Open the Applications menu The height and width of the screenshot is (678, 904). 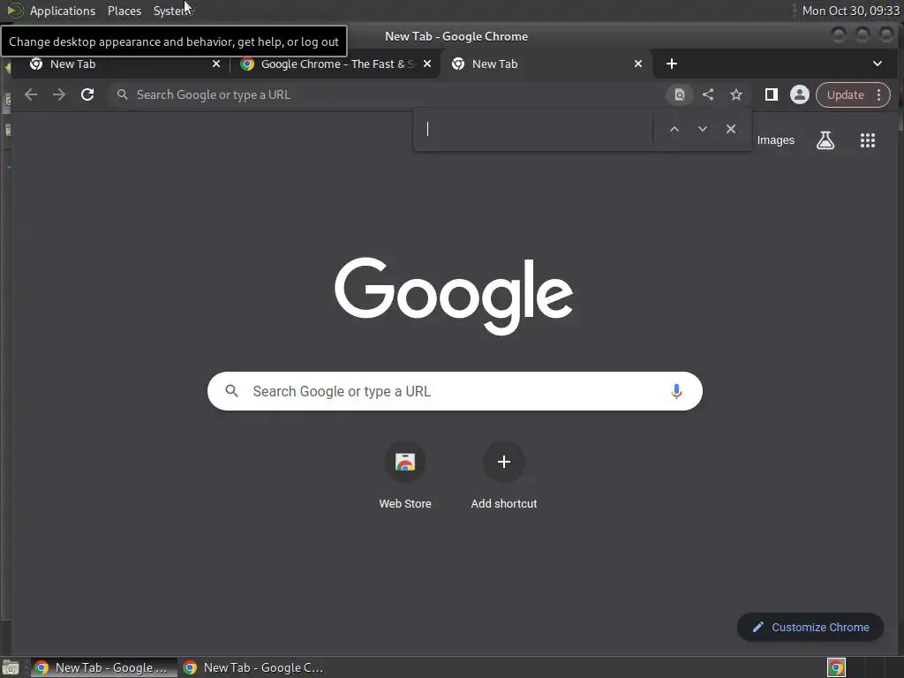[x=63, y=11]
